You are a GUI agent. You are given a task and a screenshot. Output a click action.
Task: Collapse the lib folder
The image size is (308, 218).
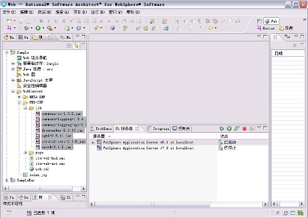click(25, 108)
